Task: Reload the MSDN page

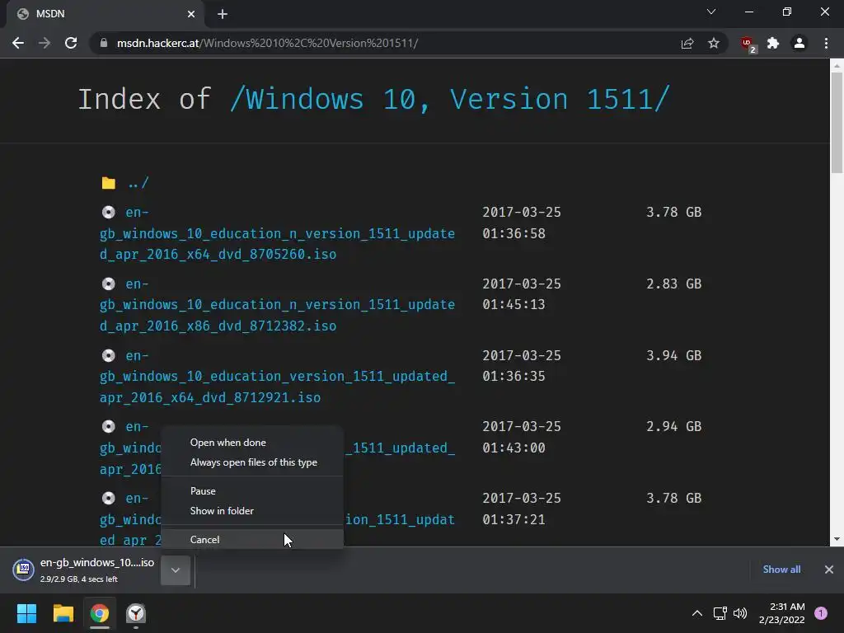Action: [71, 43]
